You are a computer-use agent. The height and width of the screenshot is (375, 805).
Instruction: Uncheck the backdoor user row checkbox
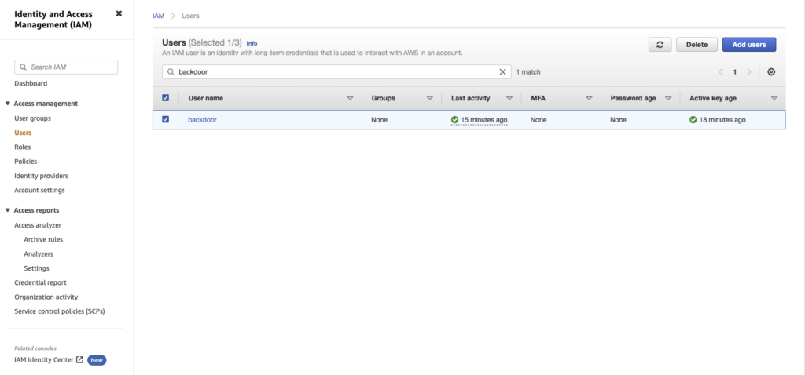coord(165,119)
